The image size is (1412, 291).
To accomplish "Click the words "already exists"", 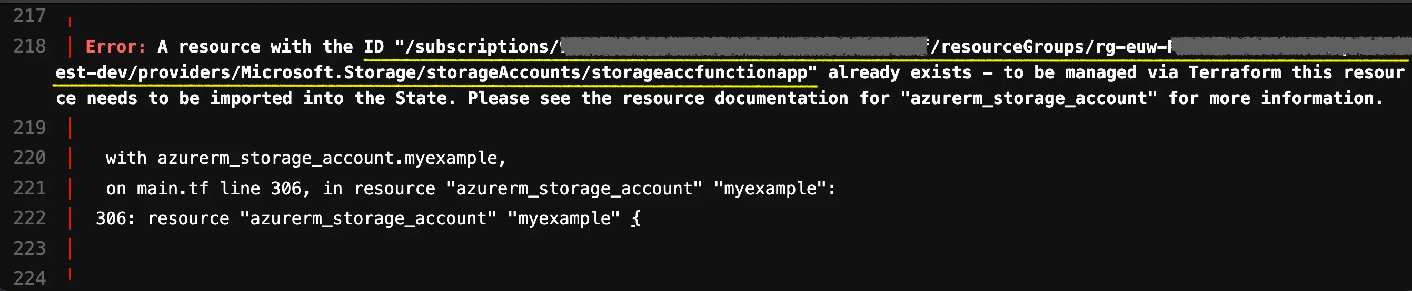I will point(900,72).
